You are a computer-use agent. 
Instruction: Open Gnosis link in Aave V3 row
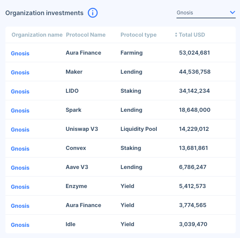pos(20,168)
